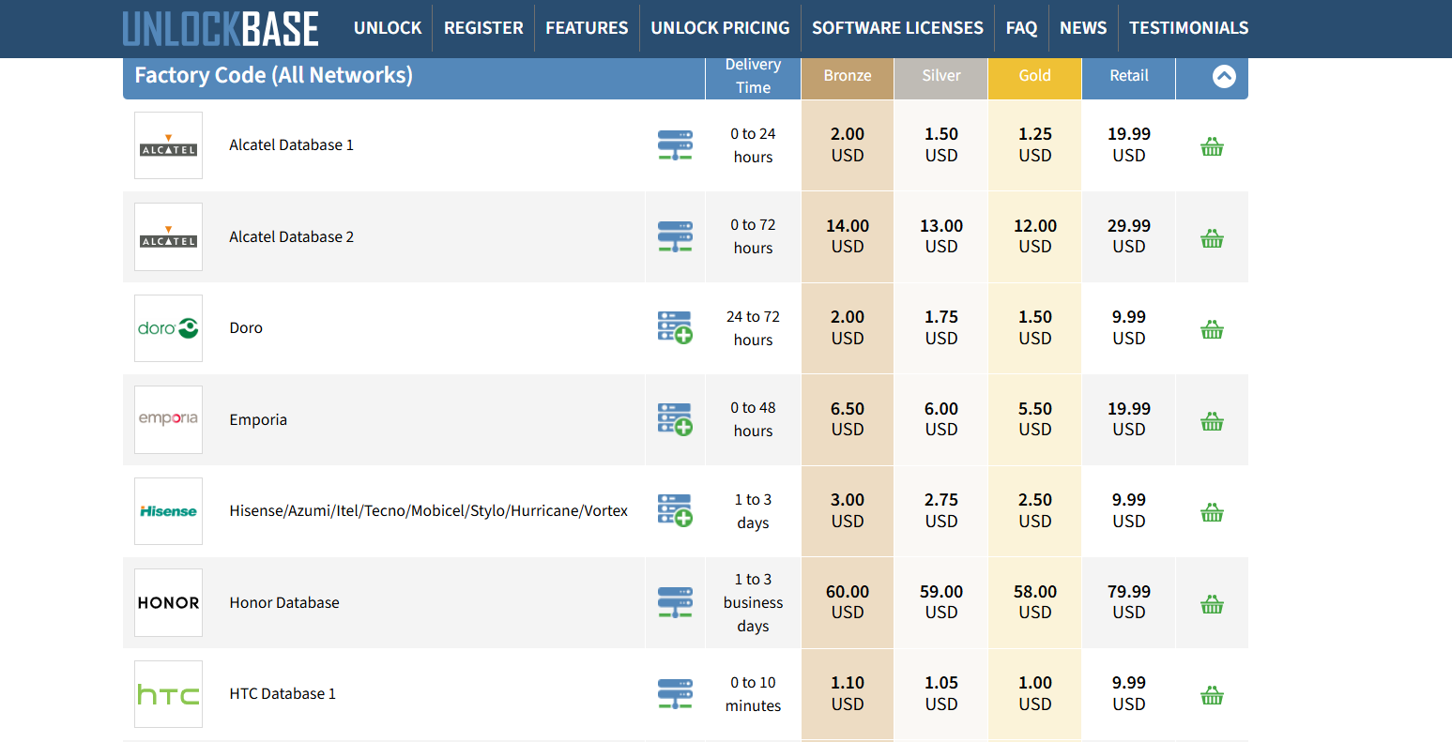
Task: Click the 13.00 USD Silver price
Action: [941, 236]
